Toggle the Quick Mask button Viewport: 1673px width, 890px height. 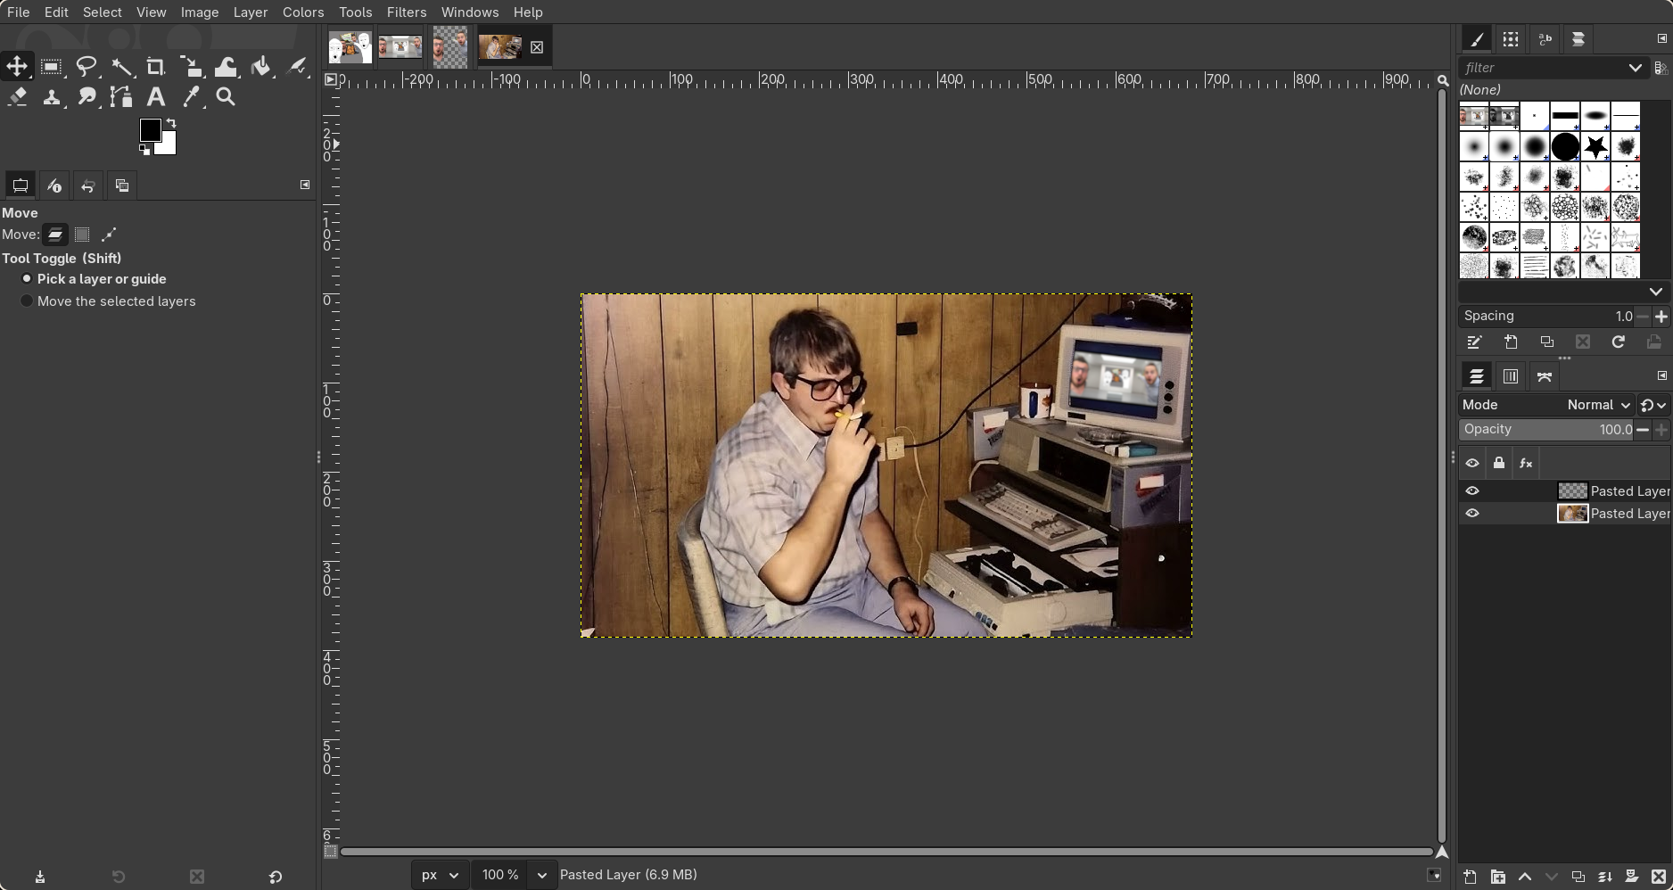330,852
